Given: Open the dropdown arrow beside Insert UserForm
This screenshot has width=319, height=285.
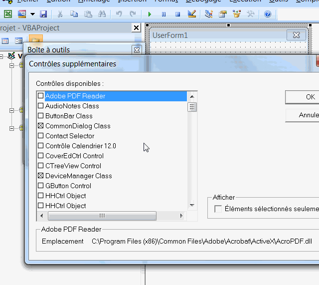Looking at the screenshot, I should [32, 14].
